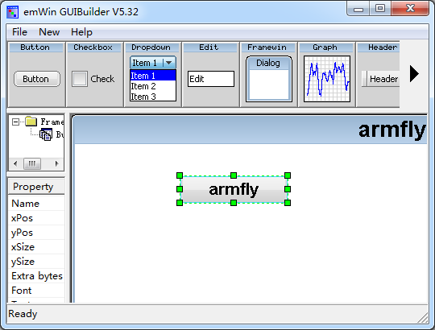This screenshot has height=330, width=435.
Task: Select the ySize property row
Action: pos(36,262)
